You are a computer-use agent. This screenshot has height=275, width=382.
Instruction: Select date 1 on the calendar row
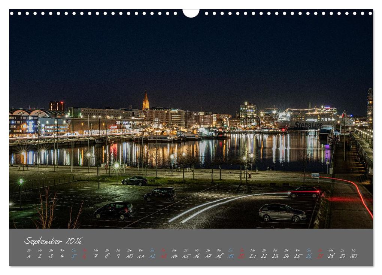tap(28, 257)
